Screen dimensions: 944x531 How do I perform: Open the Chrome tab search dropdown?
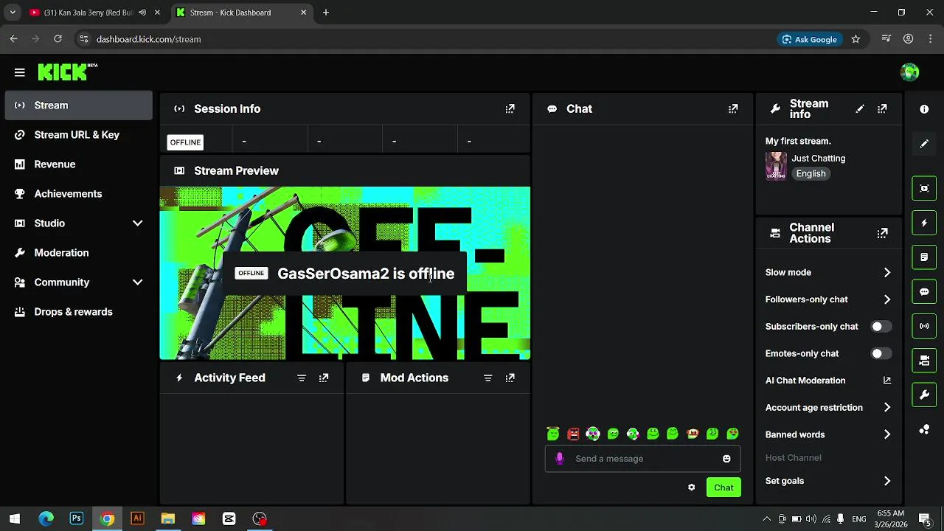(13, 13)
